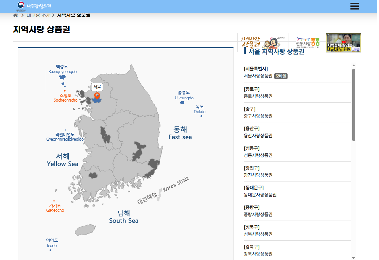This screenshot has width=379, height=260.
Task: Click the Baengnyeongdo island marker on the map
Action: click(63, 77)
